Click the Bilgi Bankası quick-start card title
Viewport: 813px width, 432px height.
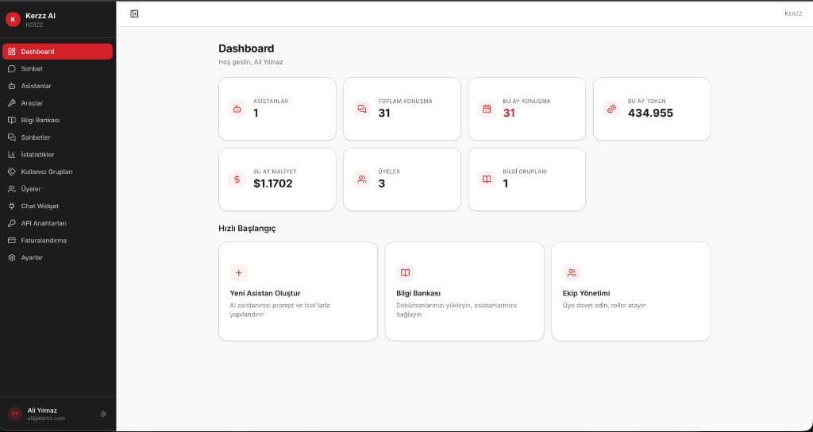[418, 294]
